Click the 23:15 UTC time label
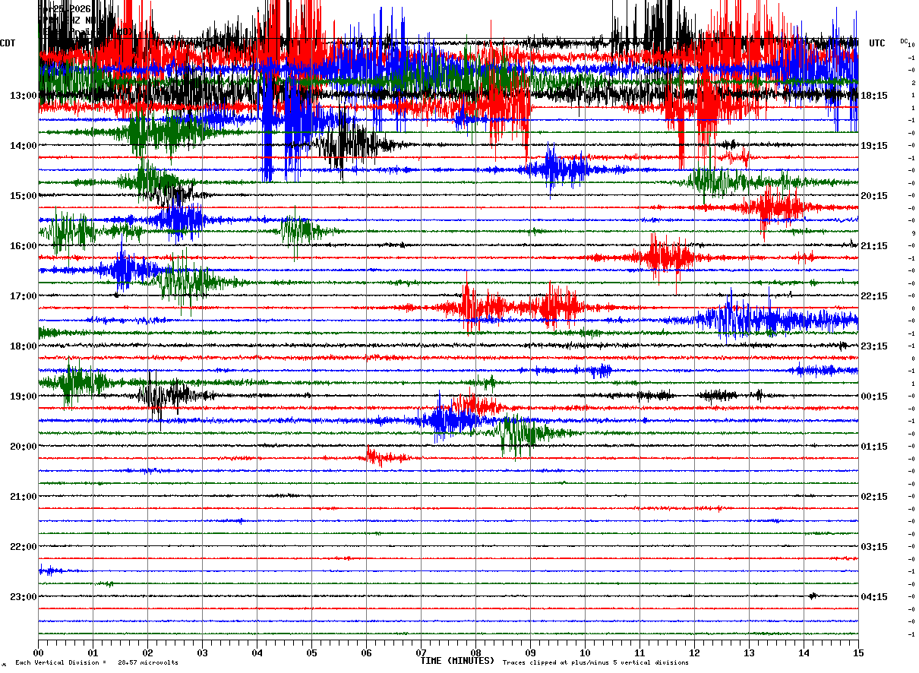The image size is (919, 673). tap(873, 346)
